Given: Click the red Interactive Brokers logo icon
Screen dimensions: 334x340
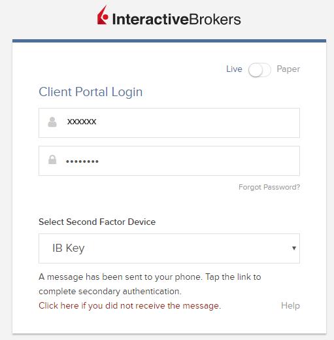Looking at the screenshot, I should 103,15.
